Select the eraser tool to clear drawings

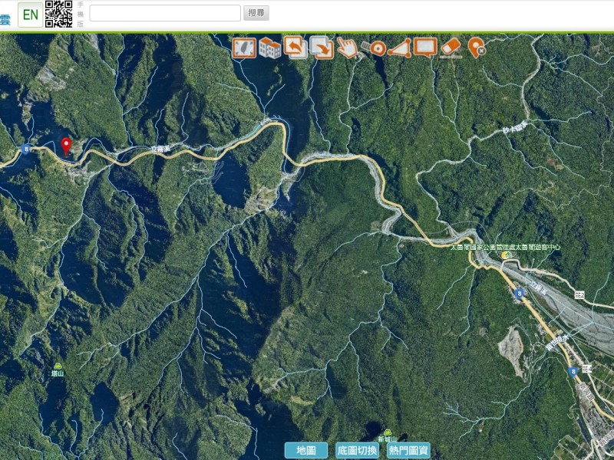[451, 48]
